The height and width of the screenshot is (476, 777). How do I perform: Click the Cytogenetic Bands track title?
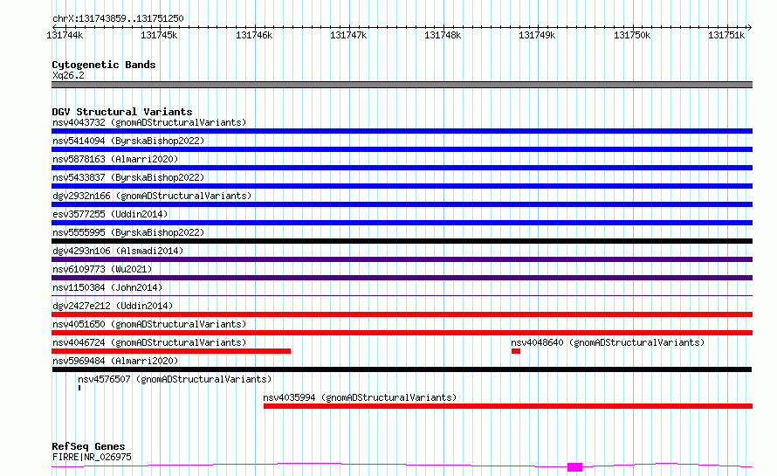104,65
